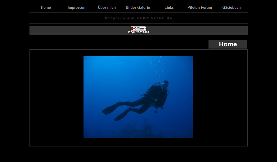Click the large Home page heading

click(228, 44)
